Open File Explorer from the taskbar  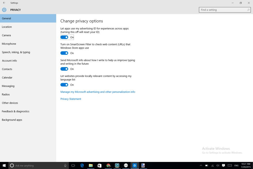coord(91,165)
